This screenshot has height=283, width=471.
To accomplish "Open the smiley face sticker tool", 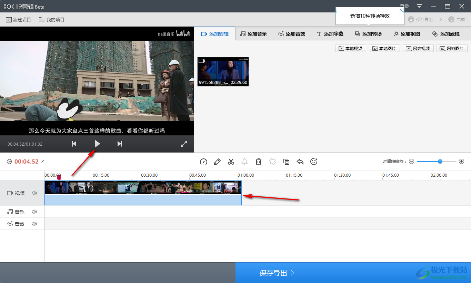I will [314, 162].
